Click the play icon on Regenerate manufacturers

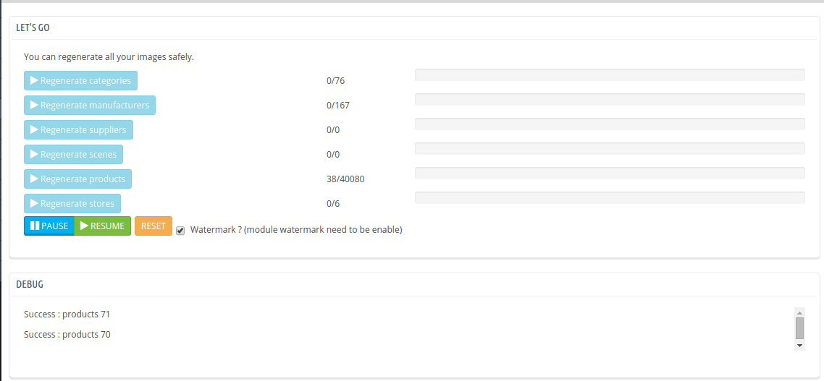pyautogui.click(x=34, y=105)
